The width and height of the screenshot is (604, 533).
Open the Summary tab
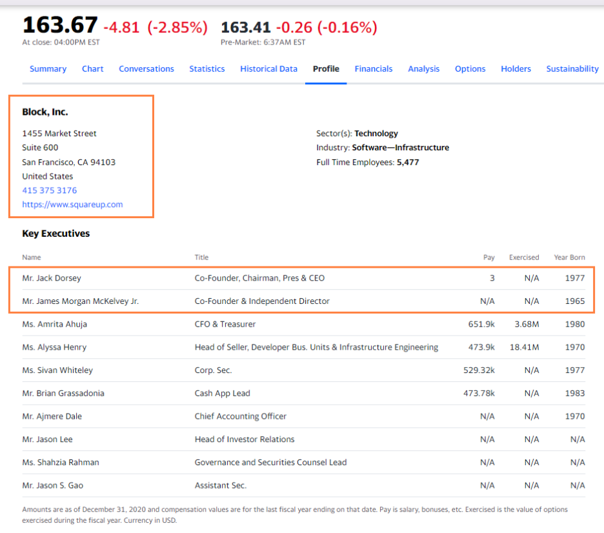[x=48, y=69]
